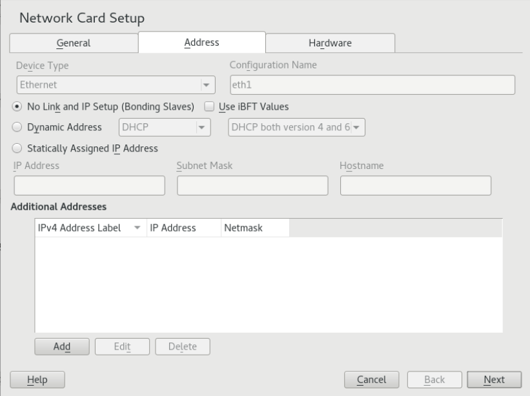Click into the Hostname field
530x396 pixels.
coord(415,186)
